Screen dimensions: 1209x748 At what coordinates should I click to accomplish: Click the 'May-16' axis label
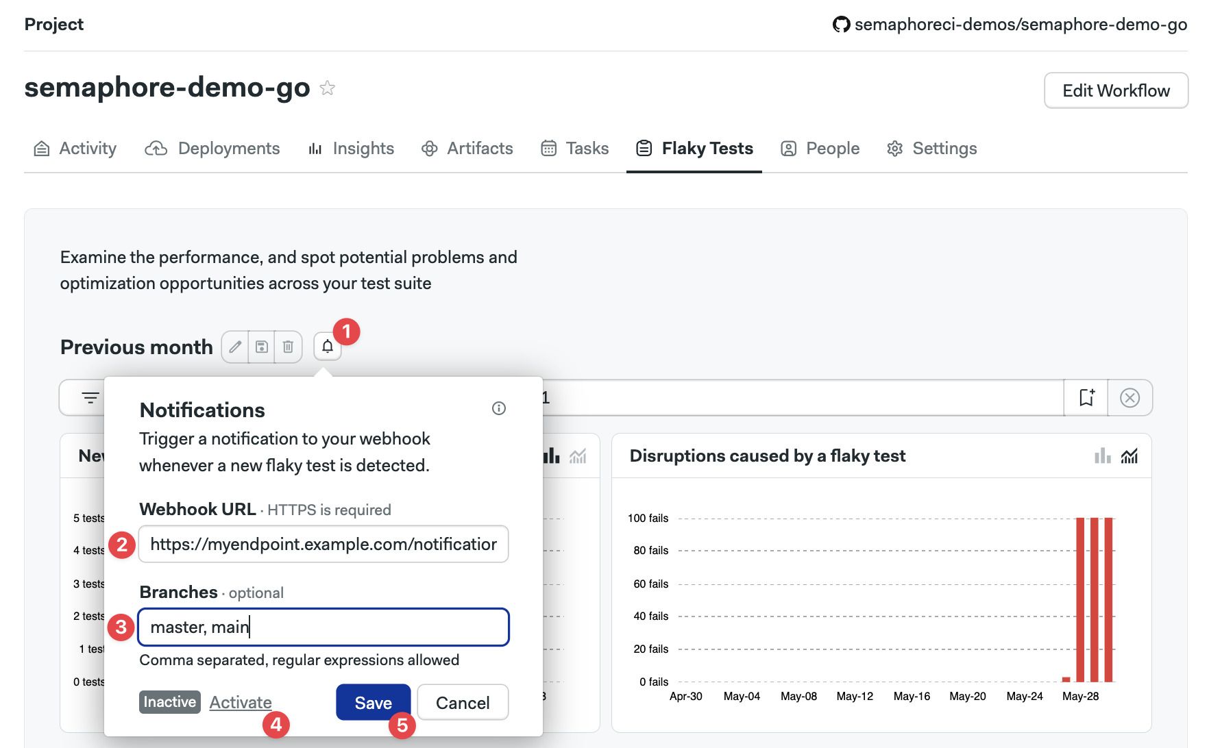point(912,696)
